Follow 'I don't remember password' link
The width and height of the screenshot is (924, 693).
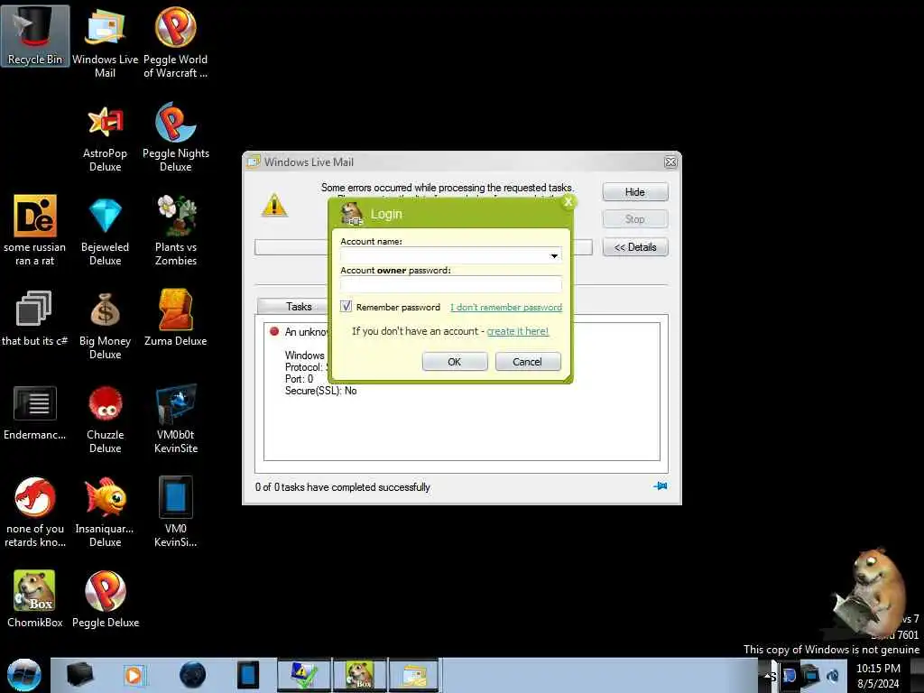[x=506, y=307]
